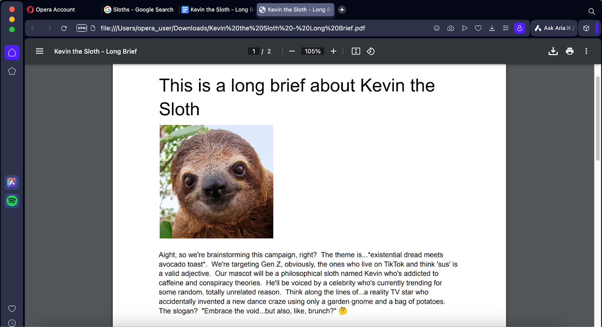Screen dimensions: 602x327
Task: Reload the current page
Action: (64, 28)
